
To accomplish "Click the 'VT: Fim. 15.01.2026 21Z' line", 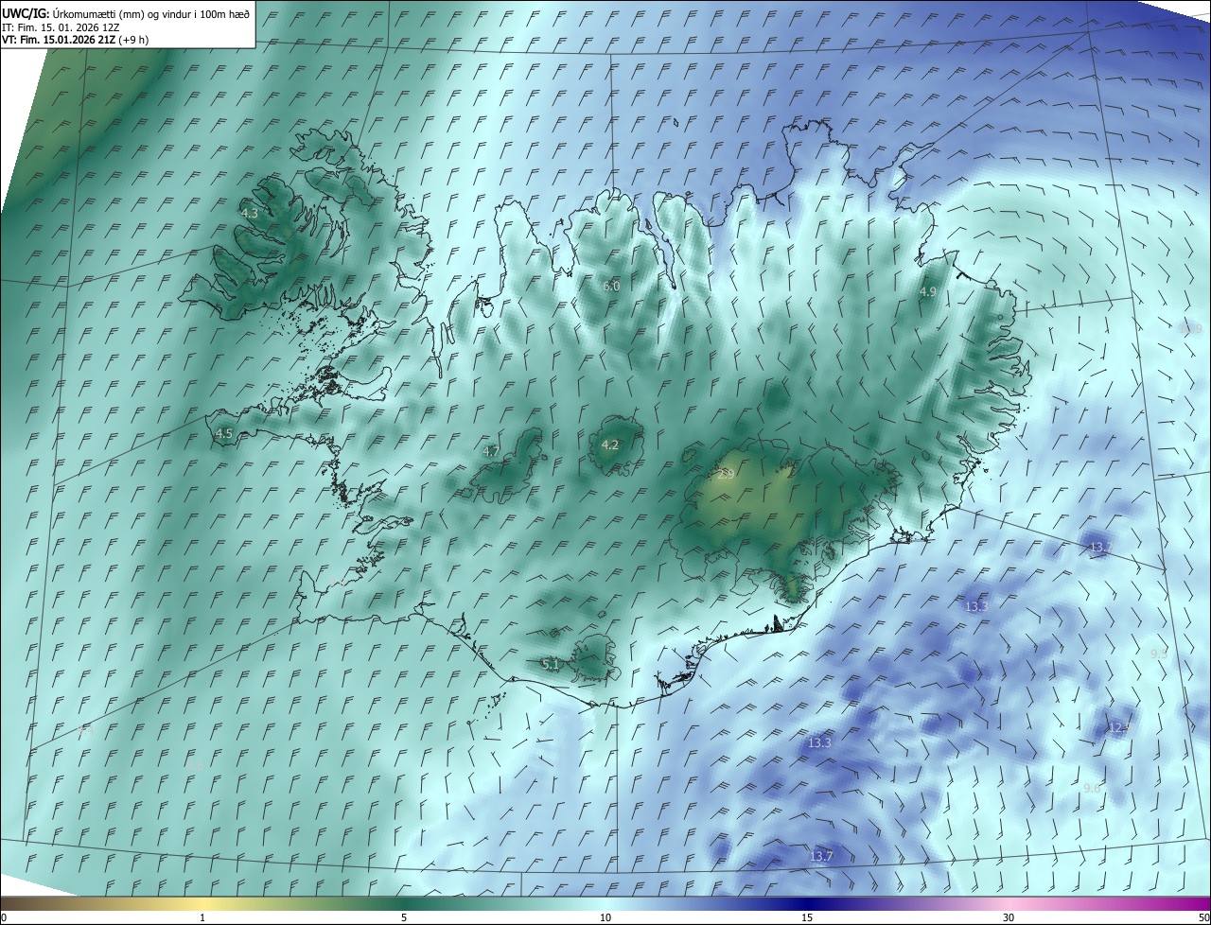I will click(x=60, y=40).
